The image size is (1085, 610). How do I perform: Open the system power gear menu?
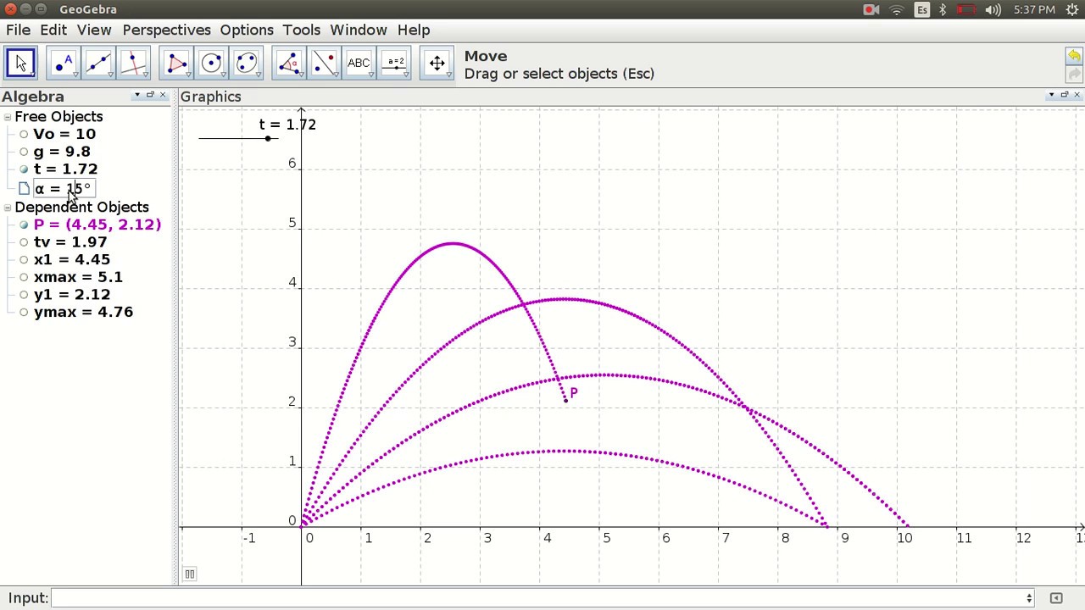click(1072, 9)
